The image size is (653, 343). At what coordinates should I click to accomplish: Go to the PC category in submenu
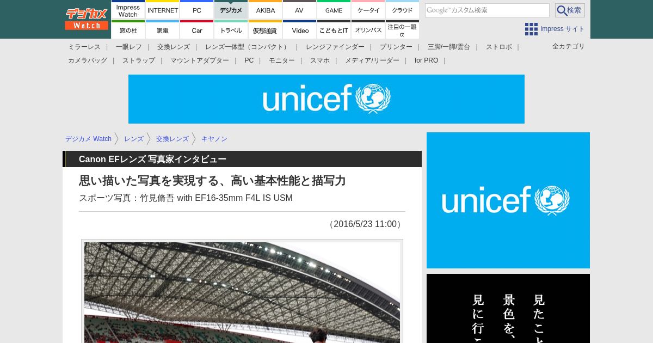(x=249, y=60)
